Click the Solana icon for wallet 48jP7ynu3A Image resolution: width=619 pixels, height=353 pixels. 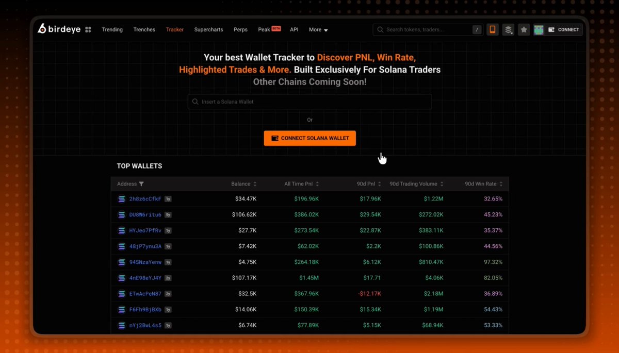[x=122, y=246]
